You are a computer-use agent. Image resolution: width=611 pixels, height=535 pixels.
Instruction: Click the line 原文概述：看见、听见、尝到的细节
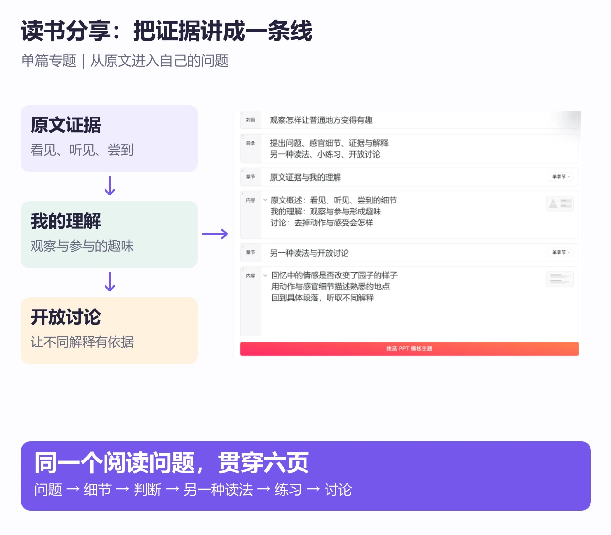pyautogui.click(x=334, y=200)
